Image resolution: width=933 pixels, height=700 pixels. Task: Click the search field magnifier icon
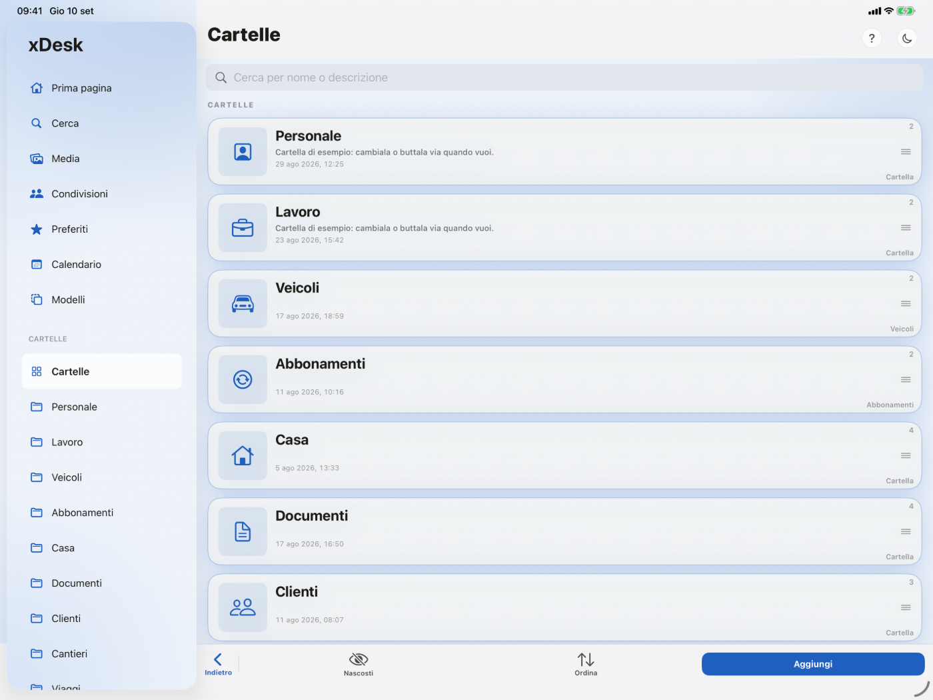221,77
